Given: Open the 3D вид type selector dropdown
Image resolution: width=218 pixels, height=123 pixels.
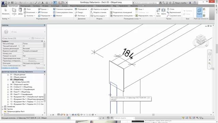Looking at the screenshot, I should point(45,32).
